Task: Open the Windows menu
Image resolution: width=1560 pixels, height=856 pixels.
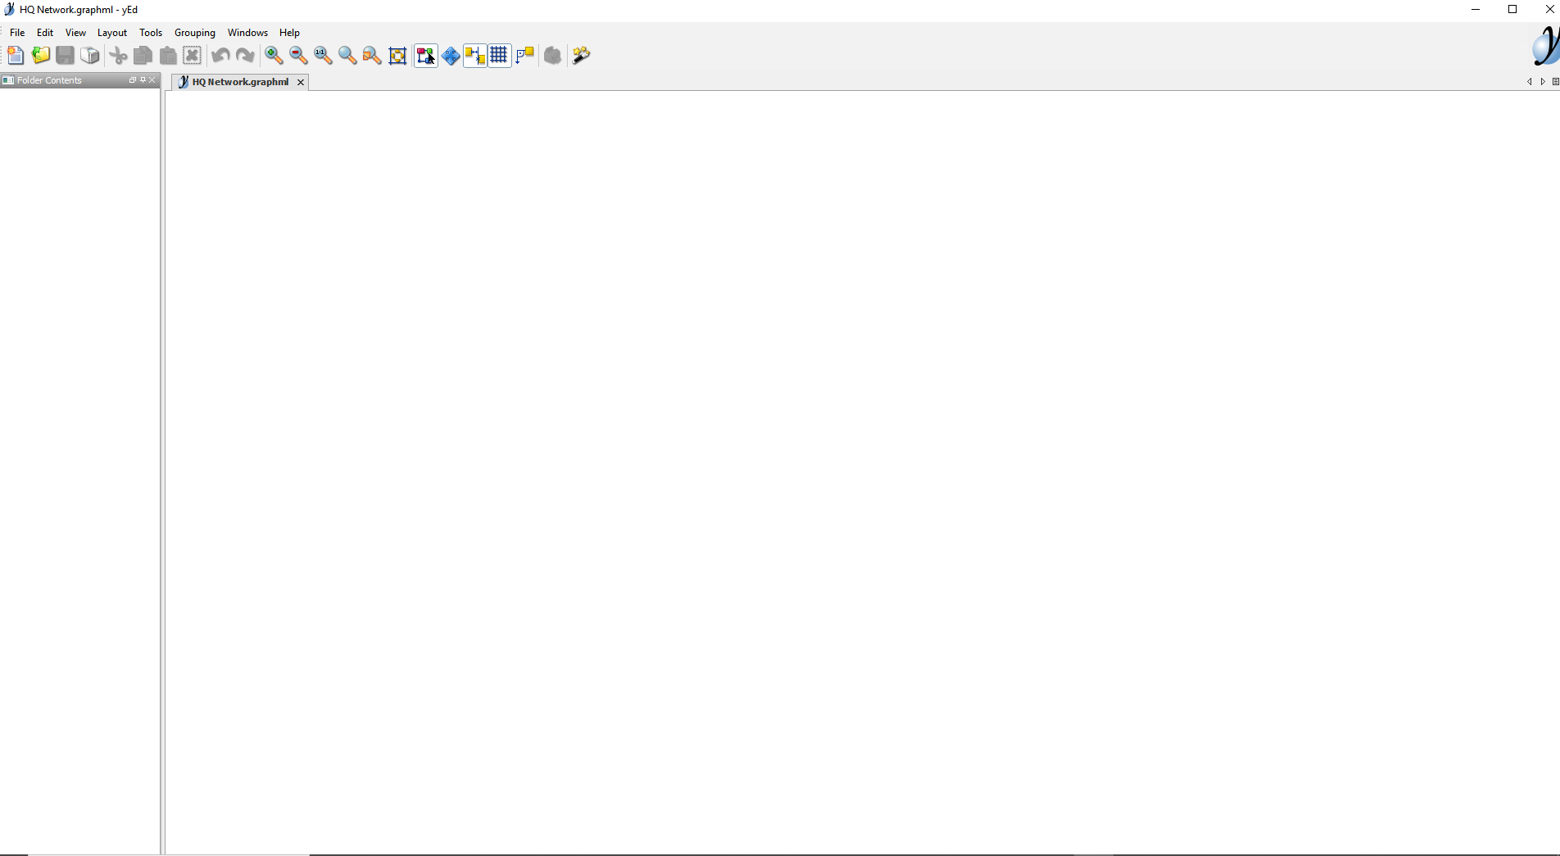Action: (x=247, y=33)
